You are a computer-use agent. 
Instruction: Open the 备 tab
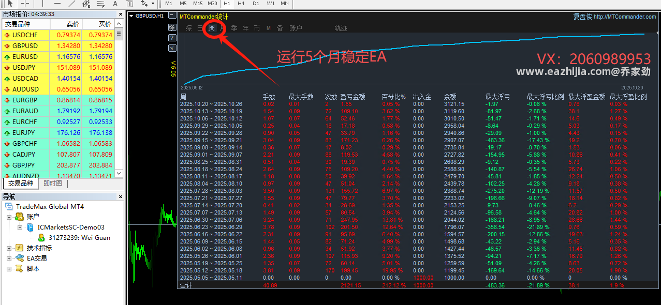point(280,28)
